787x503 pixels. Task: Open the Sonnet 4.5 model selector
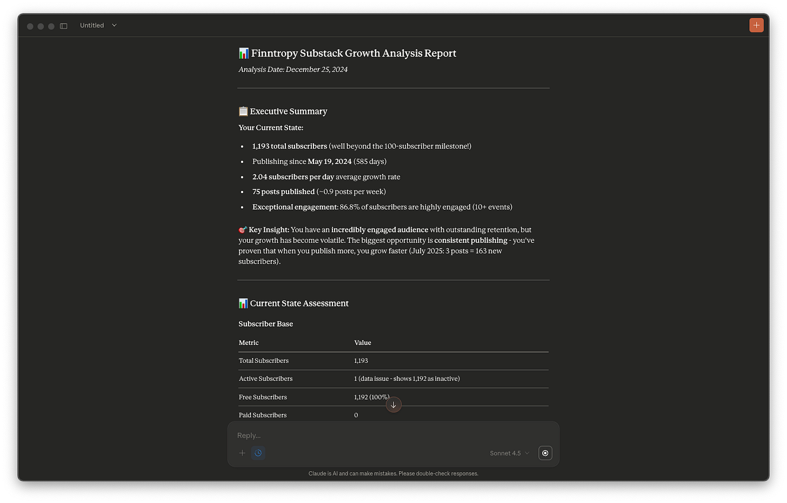[509, 453]
